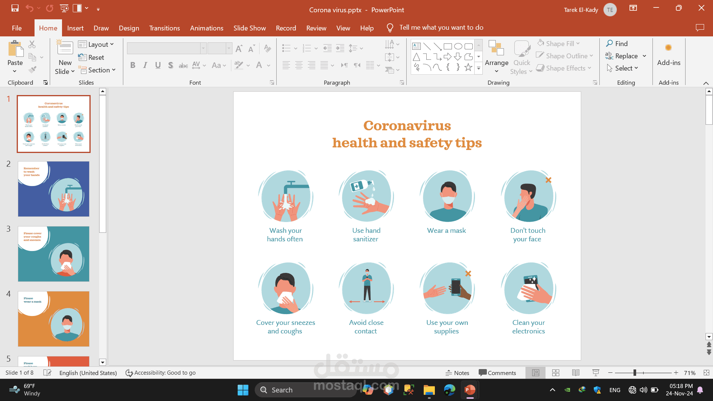This screenshot has width=713, height=401.
Task: Click Decrease Font Size icon
Action: [251, 48]
